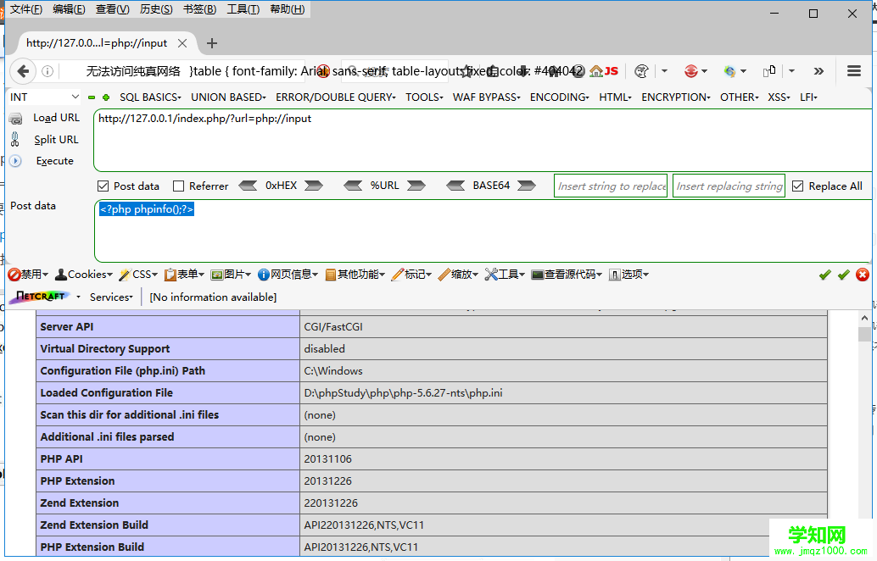The image size is (877, 561).
Task: Open the INT combo box
Action: pyautogui.click(x=45, y=97)
